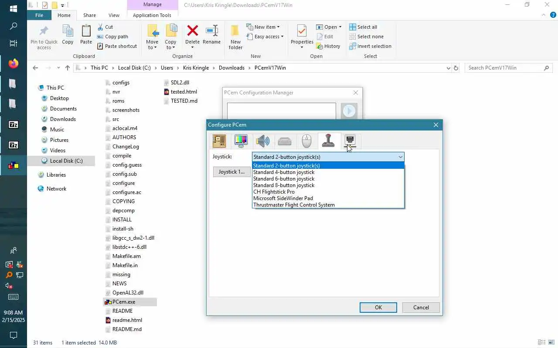Click the Joystick 1... button
558x348 pixels.
pos(231,172)
